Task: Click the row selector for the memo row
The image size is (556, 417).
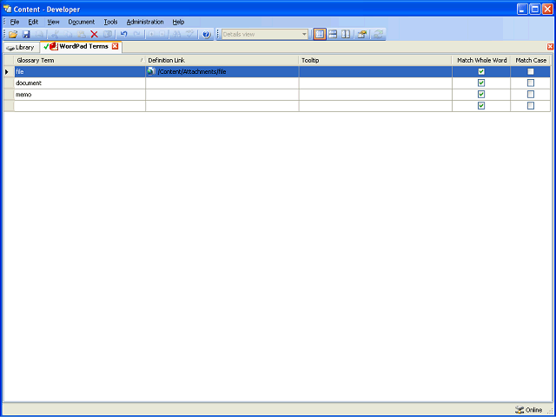Action: [9, 95]
